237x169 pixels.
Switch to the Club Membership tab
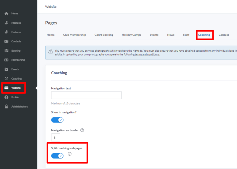75,35
